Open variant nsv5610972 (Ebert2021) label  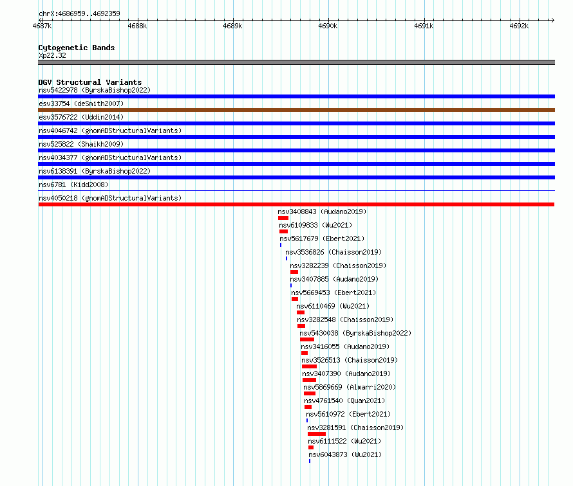348,414
